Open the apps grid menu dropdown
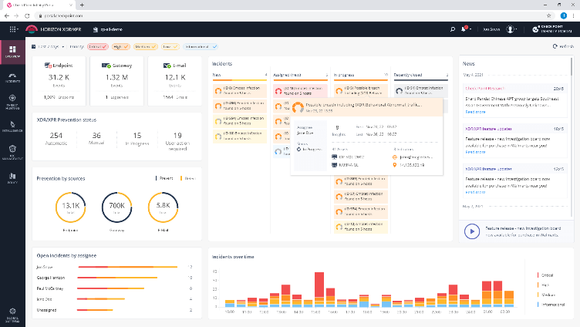Screen dimensions: 580x327 13,29
